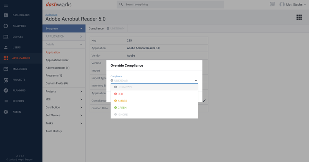Click the Projects checklist icon
The width and height of the screenshot is (309, 162).
coord(6,79)
